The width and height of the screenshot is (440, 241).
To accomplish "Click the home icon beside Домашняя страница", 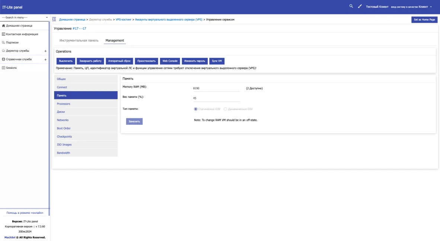I will [x=3, y=26].
